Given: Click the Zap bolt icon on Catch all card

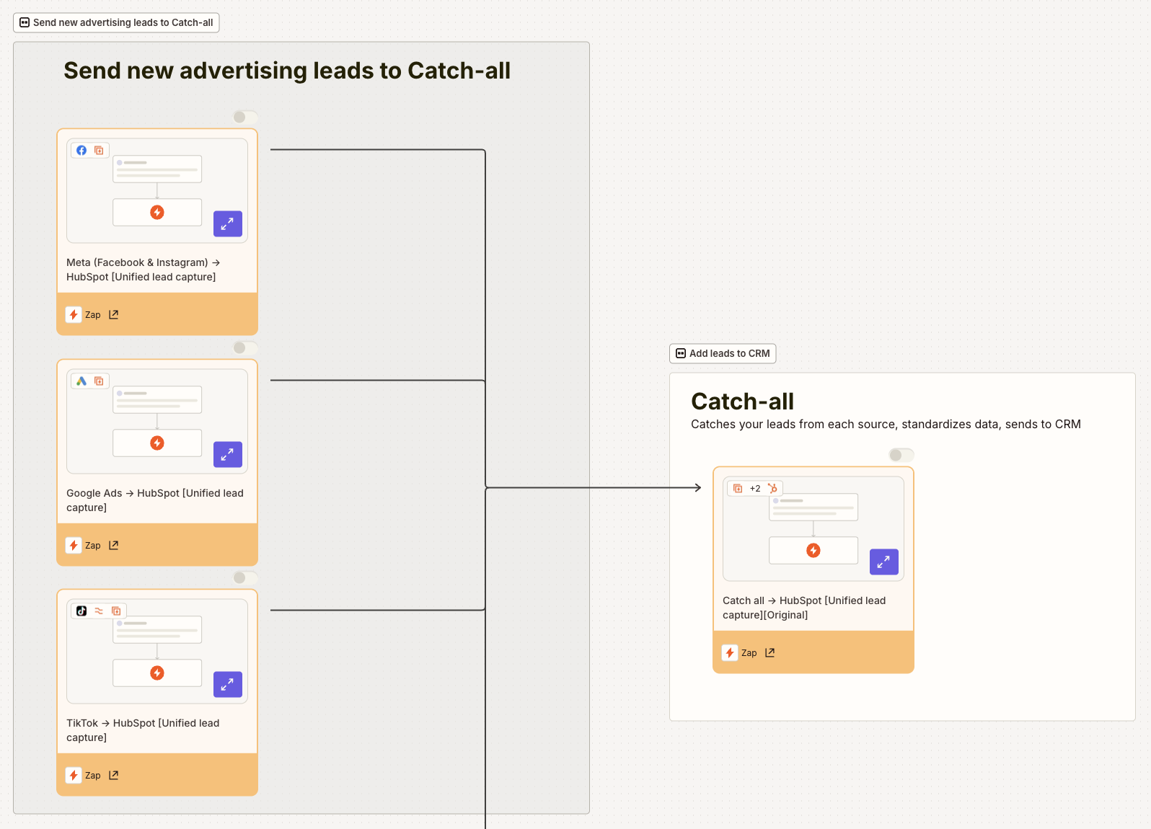Looking at the screenshot, I should [730, 652].
